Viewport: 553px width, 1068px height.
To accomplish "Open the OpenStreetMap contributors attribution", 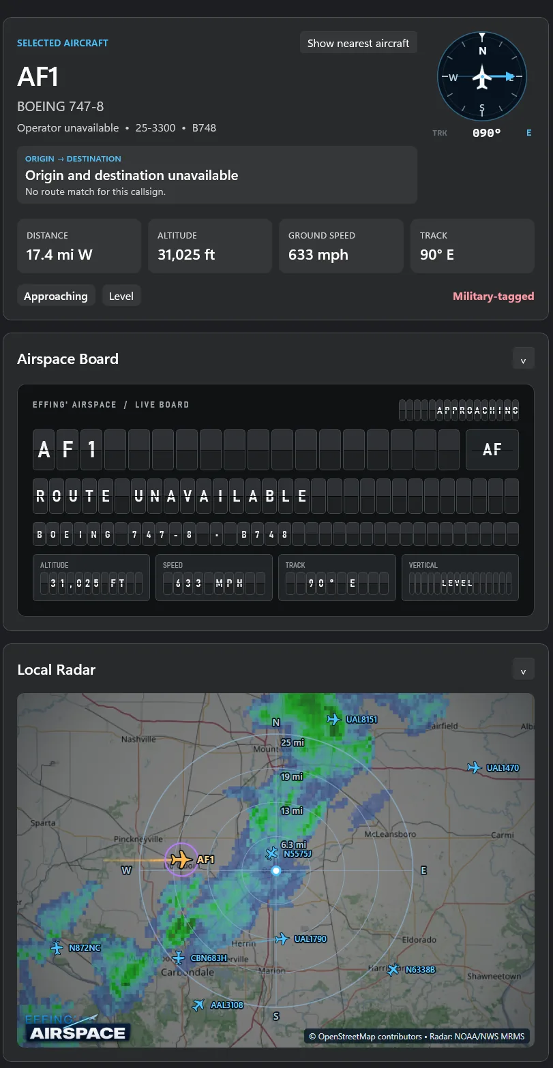I will [365, 1036].
